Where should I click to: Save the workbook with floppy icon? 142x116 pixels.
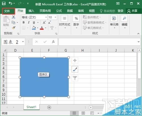pyautogui.click(x=4, y=3)
